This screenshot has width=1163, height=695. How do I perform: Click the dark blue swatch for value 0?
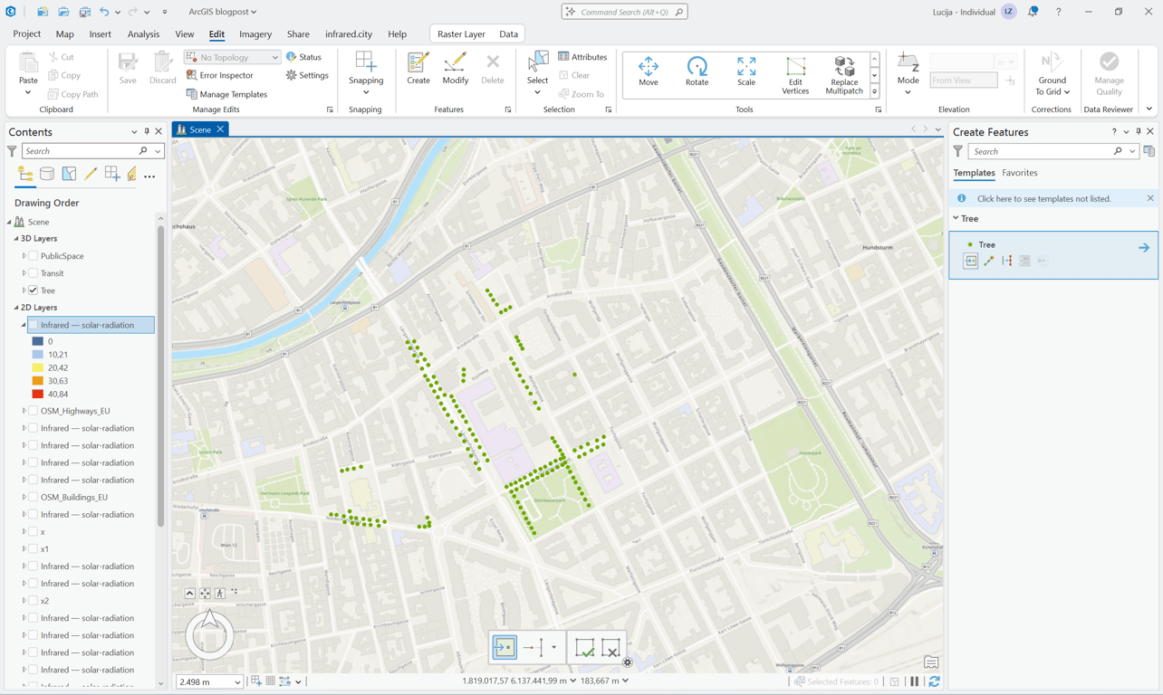(38, 341)
